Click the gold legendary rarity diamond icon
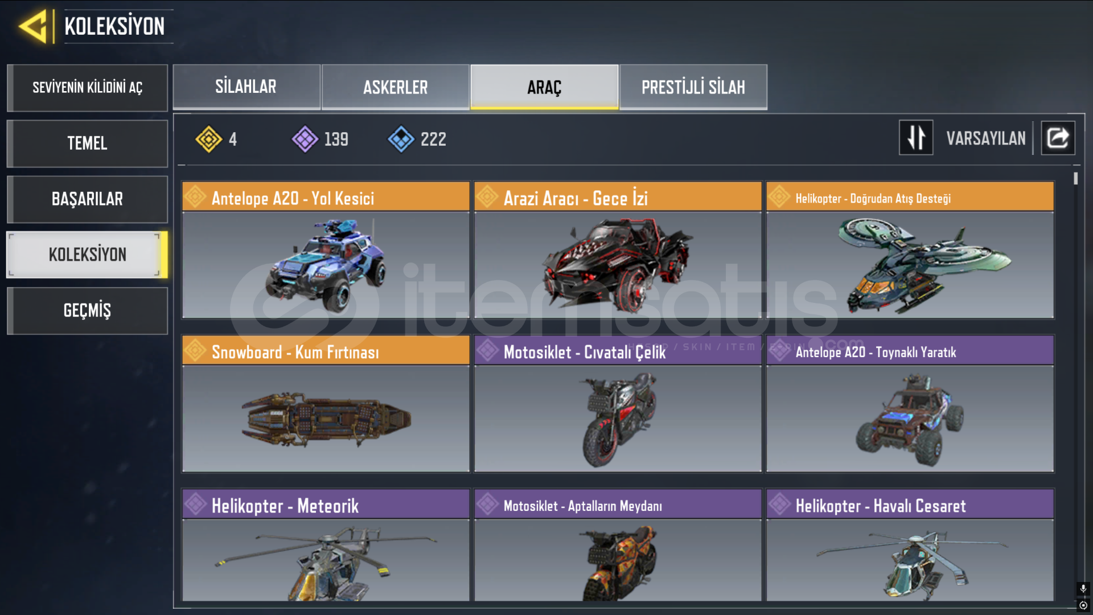Viewport: 1093px width, 615px height. pos(209,139)
